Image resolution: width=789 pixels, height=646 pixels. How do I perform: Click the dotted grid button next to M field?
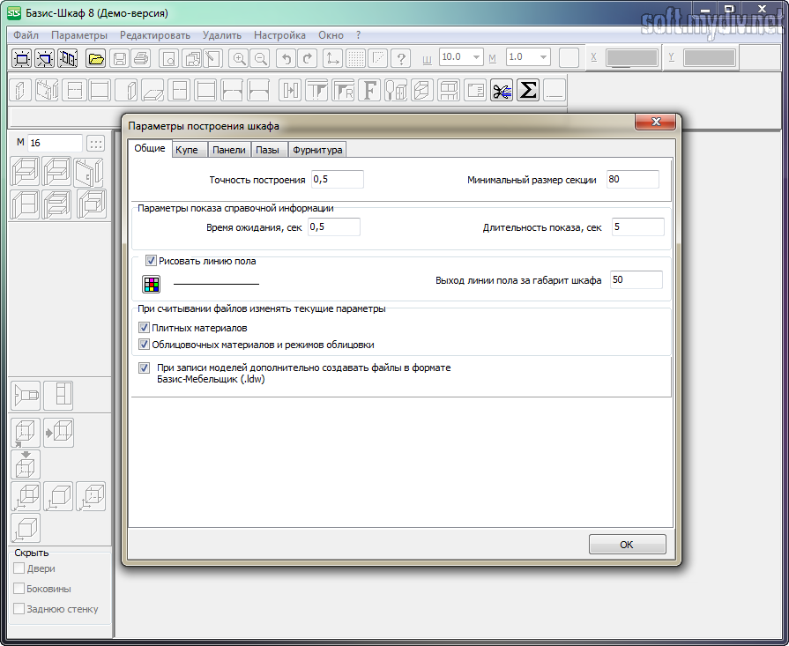point(96,143)
